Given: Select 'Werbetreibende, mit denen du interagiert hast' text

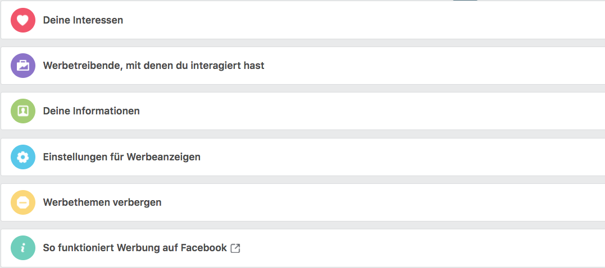Looking at the screenshot, I should click(x=153, y=66).
